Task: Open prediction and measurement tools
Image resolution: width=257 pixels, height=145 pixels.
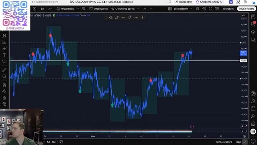Action: (4, 42)
